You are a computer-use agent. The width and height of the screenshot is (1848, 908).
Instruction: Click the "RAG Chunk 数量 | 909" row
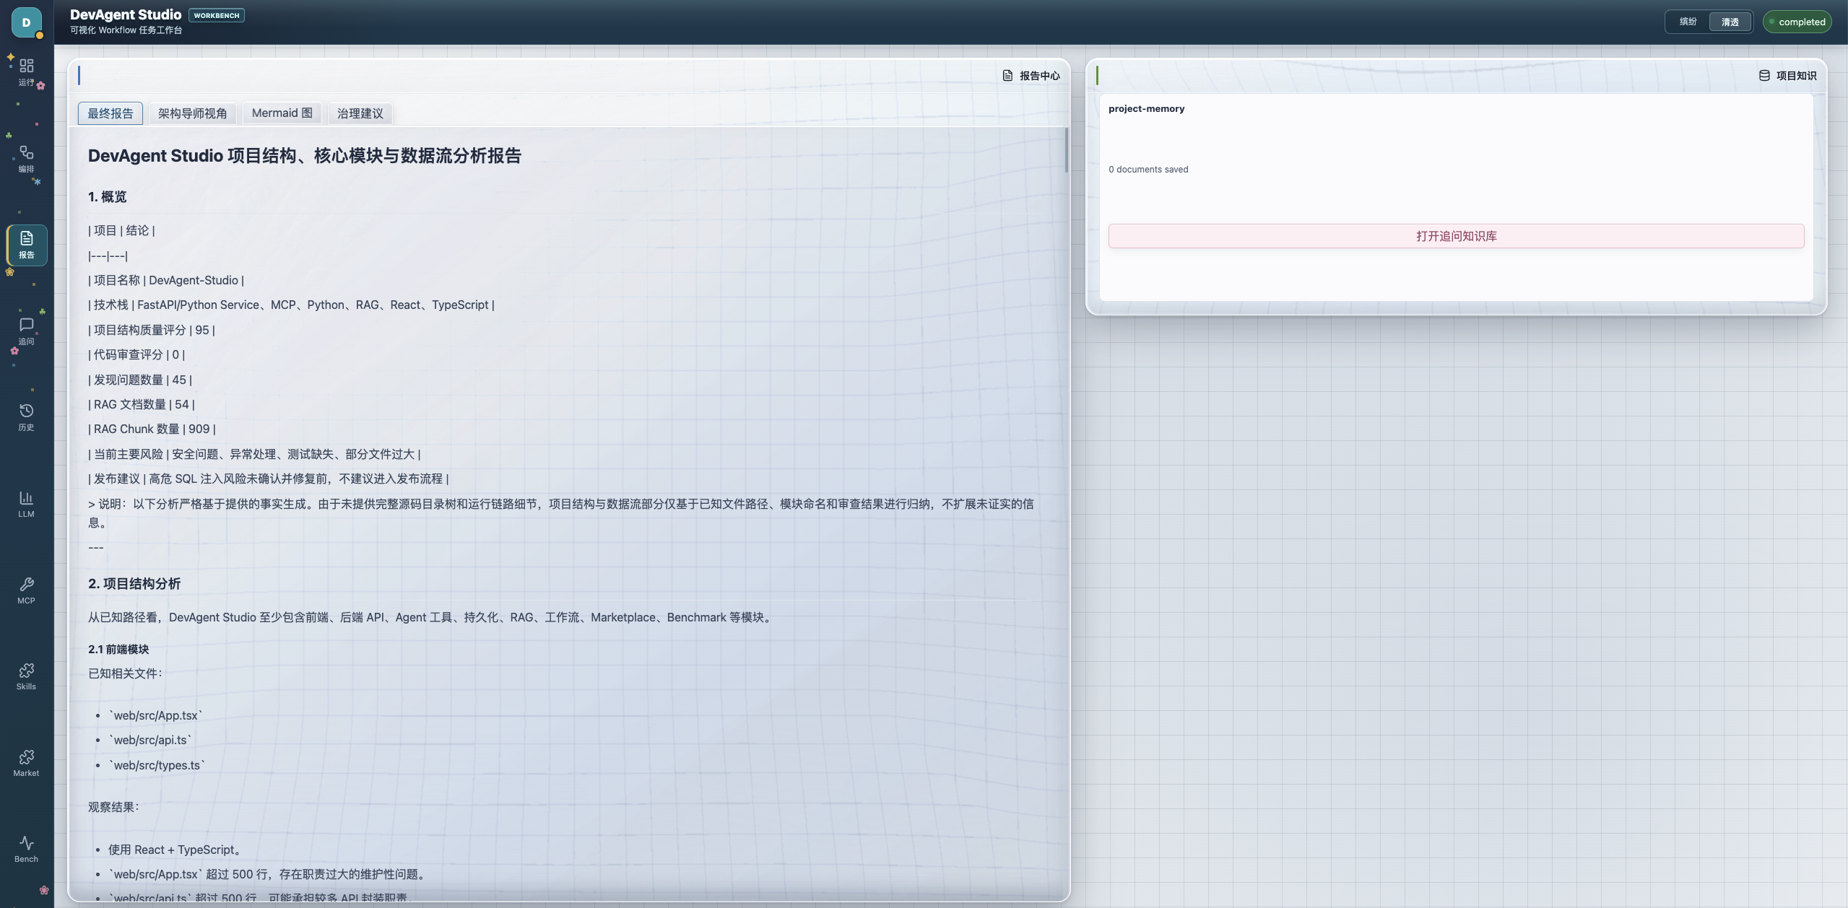click(x=152, y=429)
